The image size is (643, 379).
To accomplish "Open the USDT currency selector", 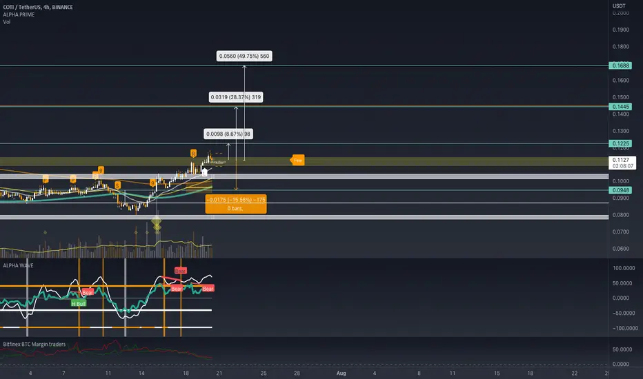I will click(619, 6).
